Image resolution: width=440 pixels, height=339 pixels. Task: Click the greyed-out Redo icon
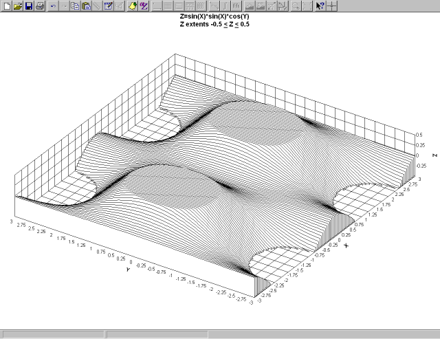64,6
